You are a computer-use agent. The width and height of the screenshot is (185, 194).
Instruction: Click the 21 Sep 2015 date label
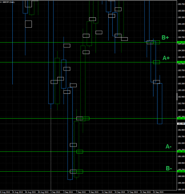tap(145, 192)
